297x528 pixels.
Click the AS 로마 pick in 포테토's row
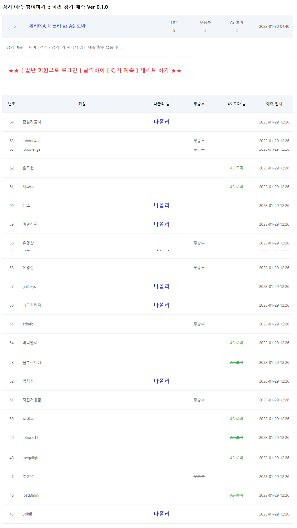pyautogui.click(x=236, y=419)
